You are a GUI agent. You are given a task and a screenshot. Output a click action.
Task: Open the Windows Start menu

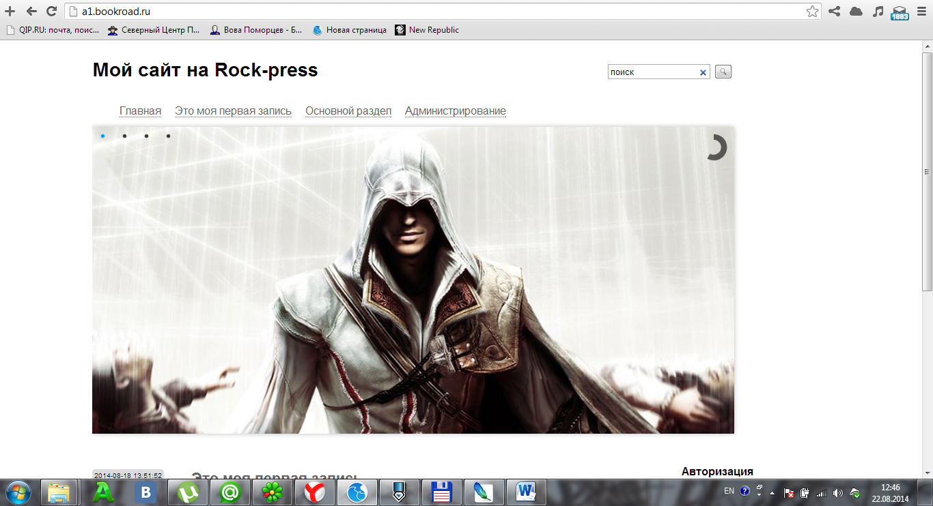pos(18,492)
